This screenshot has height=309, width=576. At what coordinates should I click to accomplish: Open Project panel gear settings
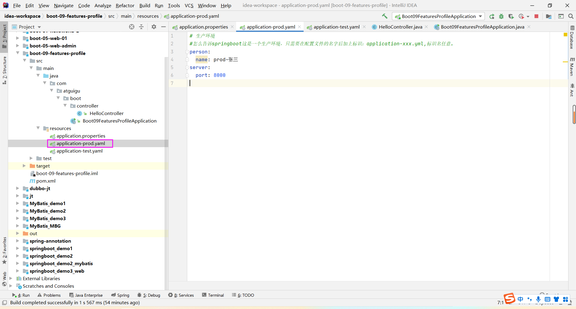click(154, 27)
